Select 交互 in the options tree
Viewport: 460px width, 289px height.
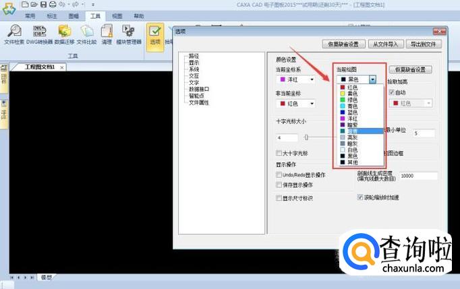tap(194, 76)
